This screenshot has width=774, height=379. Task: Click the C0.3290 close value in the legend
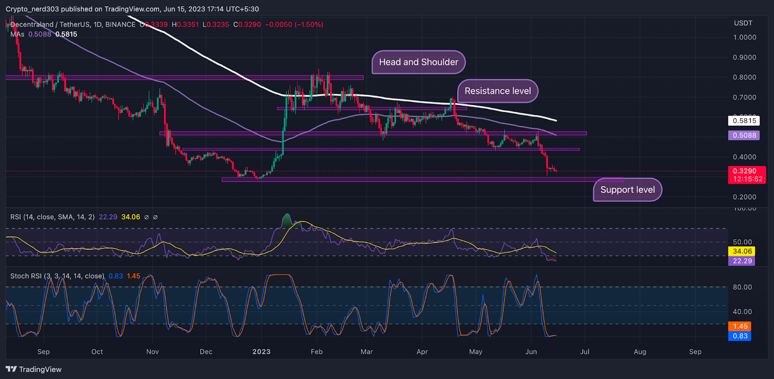[x=247, y=24]
